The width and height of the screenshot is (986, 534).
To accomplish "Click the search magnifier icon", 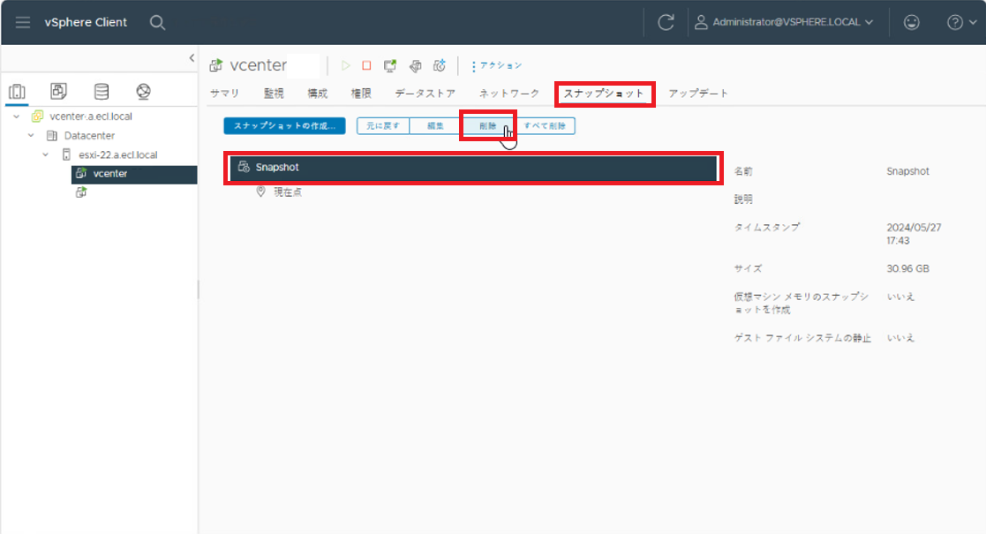I will [x=157, y=23].
